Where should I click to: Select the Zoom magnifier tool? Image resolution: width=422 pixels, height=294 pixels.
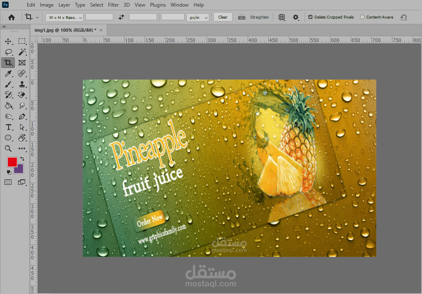click(x=8, y=148)
